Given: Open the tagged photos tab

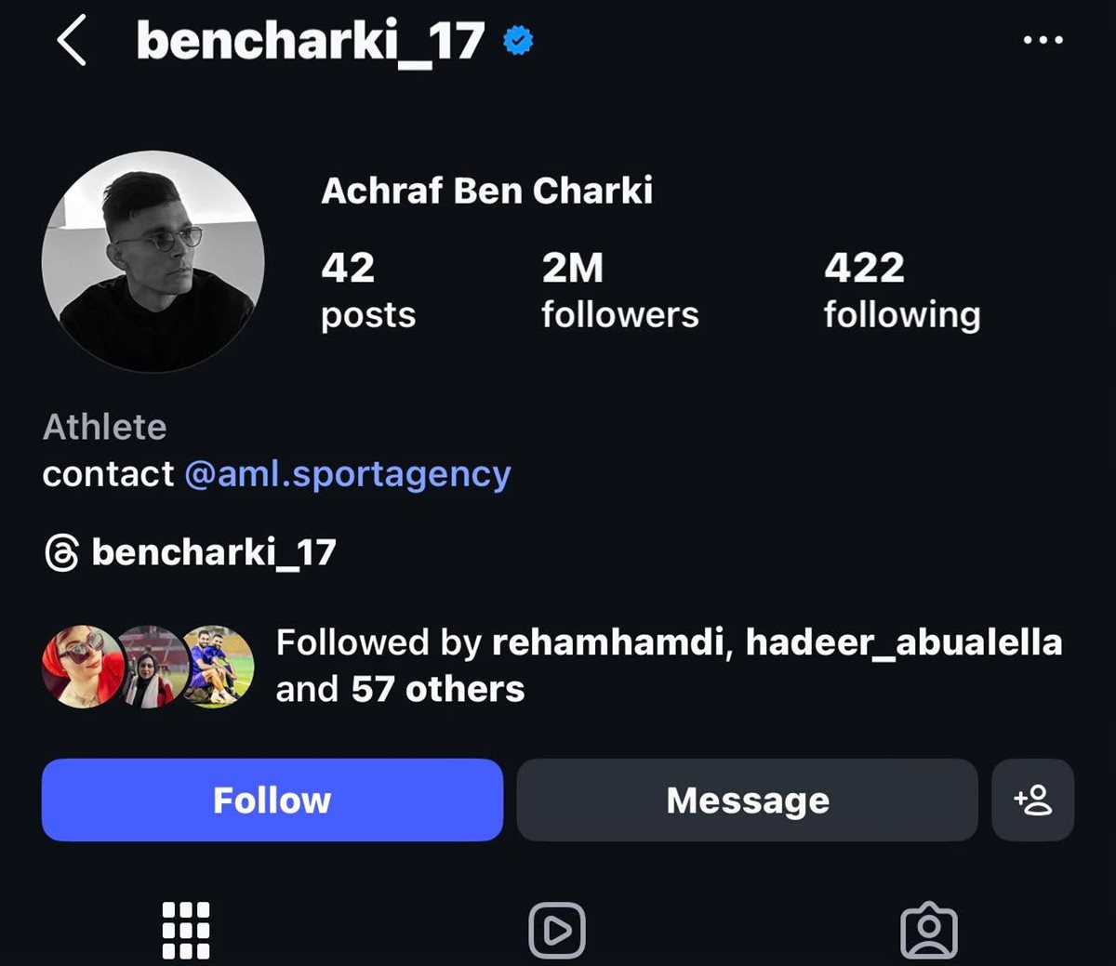Looking at the screenshot, I should [x=928, y=931].
